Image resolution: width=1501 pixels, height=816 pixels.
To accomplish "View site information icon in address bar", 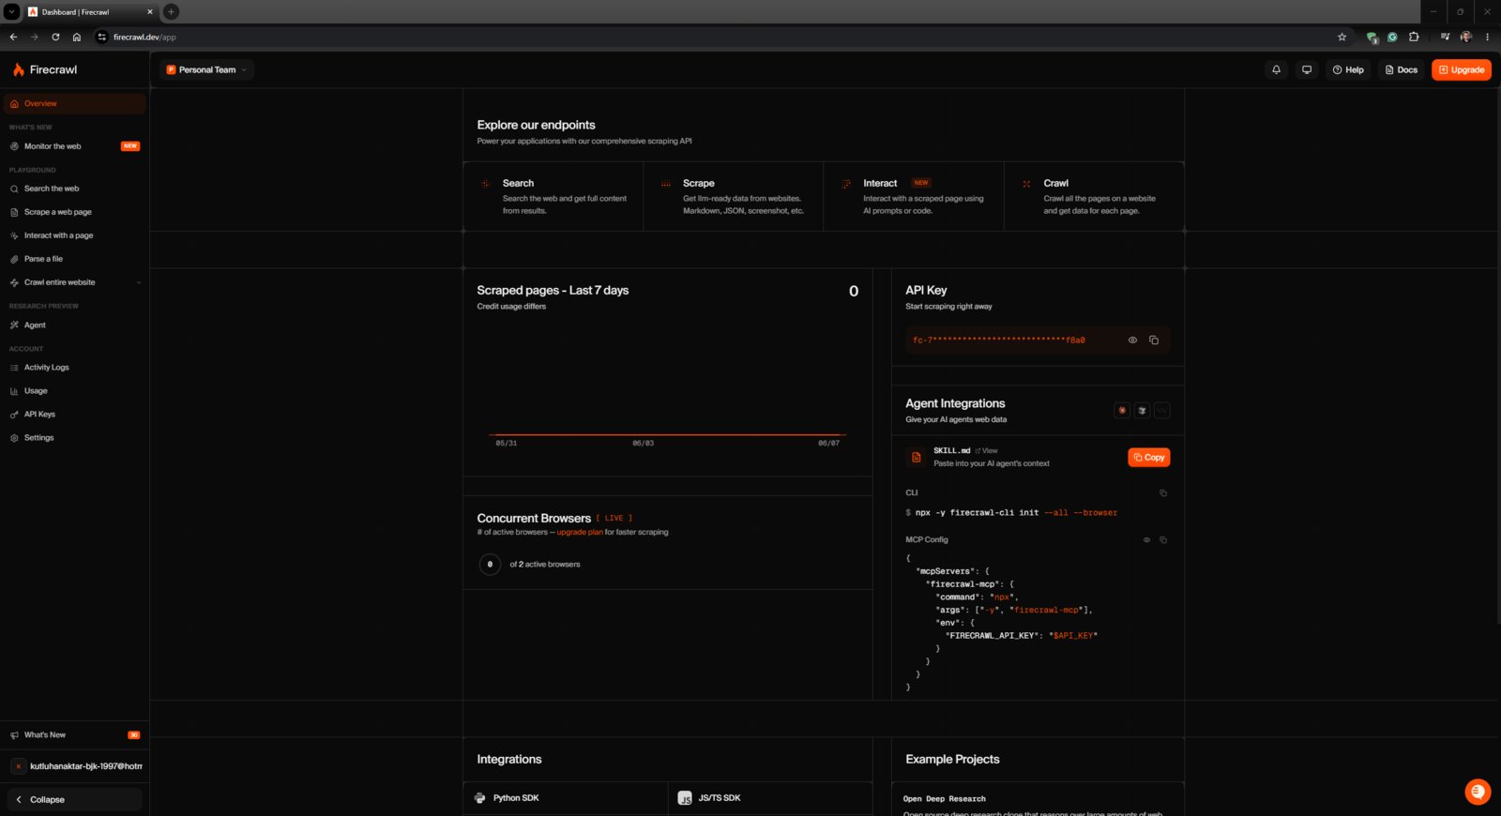I will (101, 38).
